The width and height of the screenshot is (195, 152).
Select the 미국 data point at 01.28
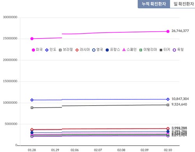[x=32, y=39]
